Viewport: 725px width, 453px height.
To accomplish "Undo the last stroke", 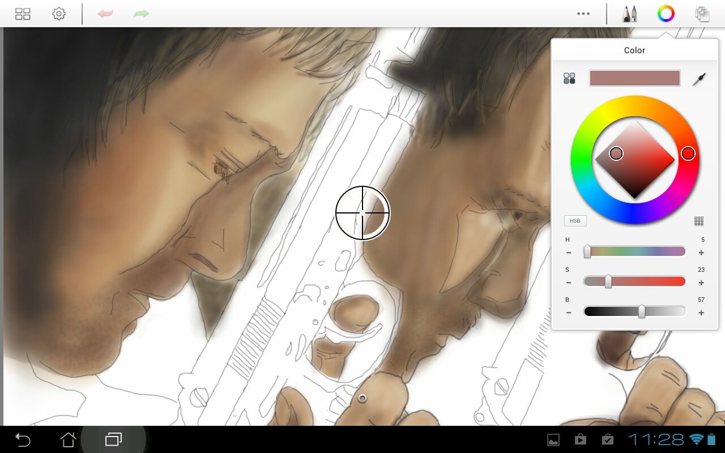I will click(x=105, y=14).
